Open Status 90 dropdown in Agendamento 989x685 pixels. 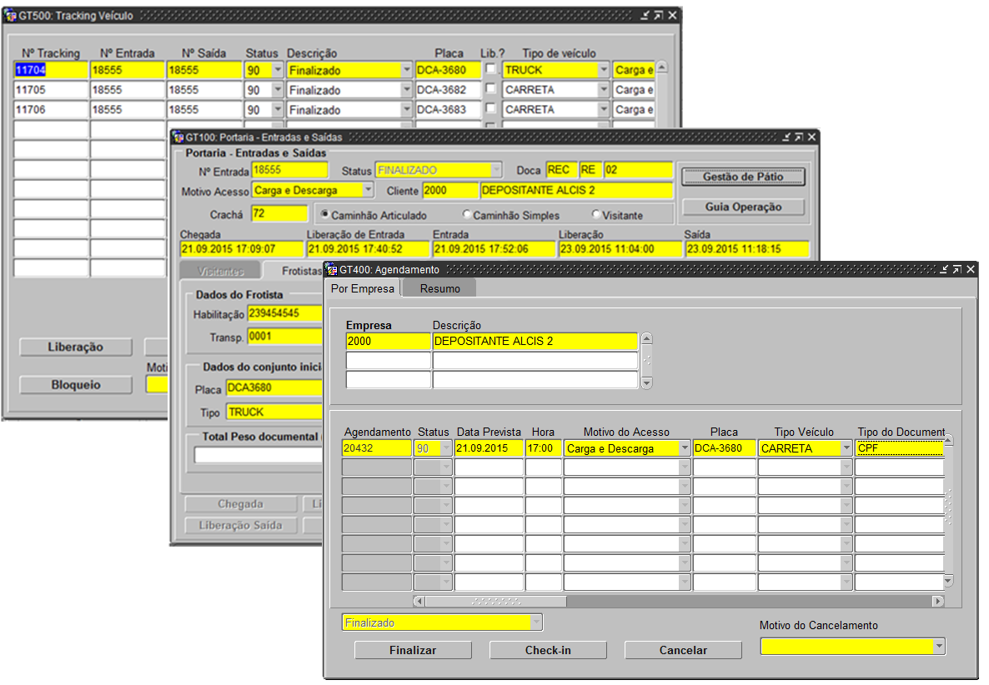tap(446, 448)
